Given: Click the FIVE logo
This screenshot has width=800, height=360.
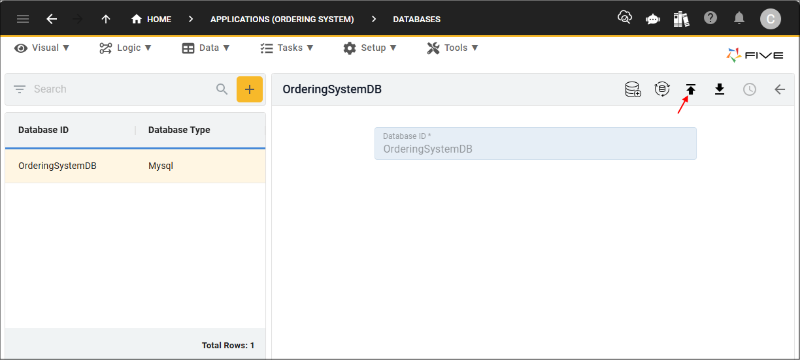Looking at the screenshot, I should pyautogui.click(x=755, y=55).
